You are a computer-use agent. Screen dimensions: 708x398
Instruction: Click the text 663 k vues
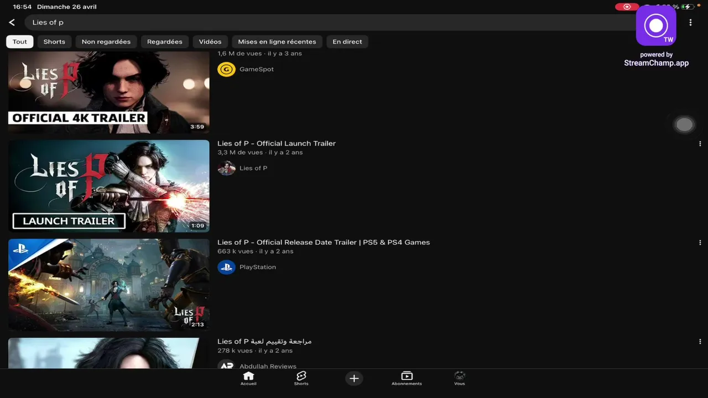[x=235, y=251]
